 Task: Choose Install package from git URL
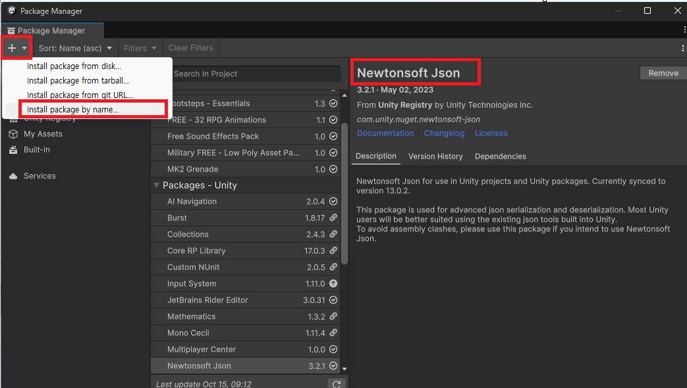79,95
